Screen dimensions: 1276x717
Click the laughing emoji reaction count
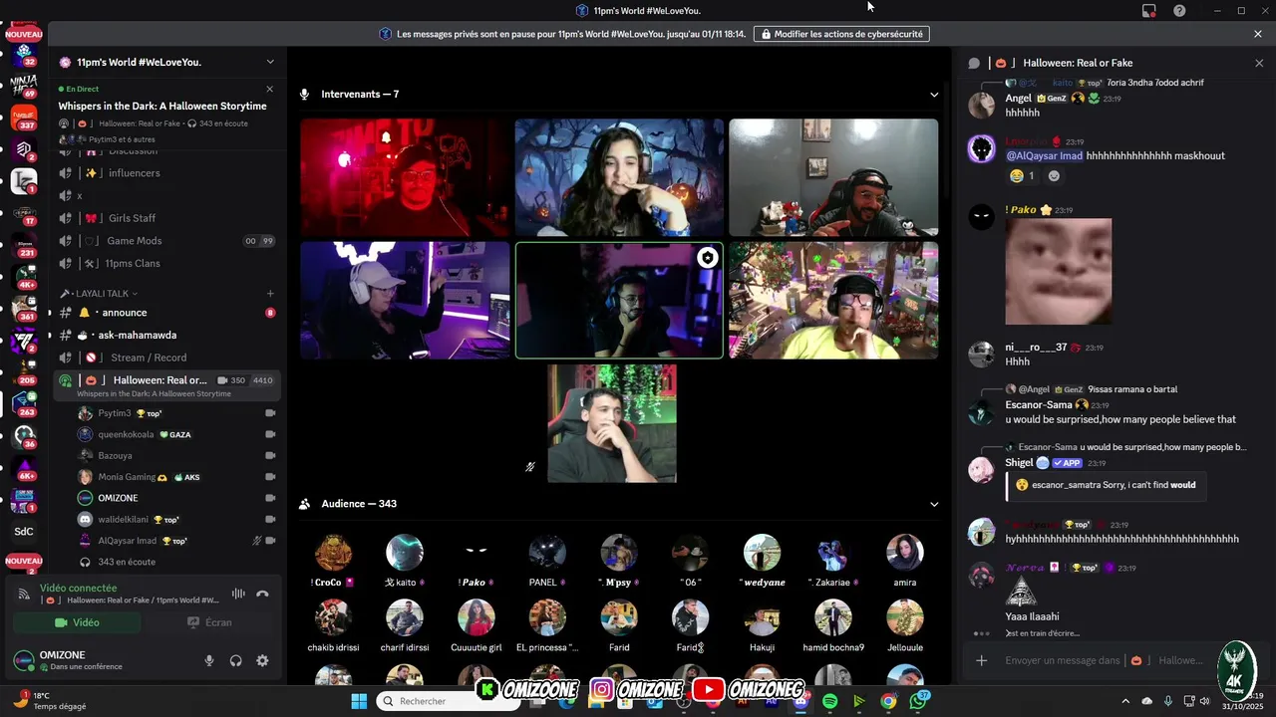click(1022, 176)
